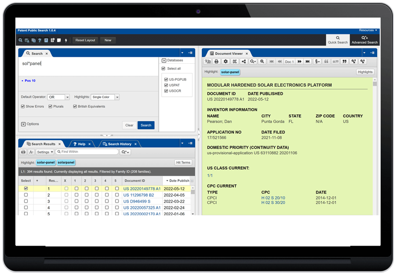The image size is (396, 275).
Task: Jump to the last document arrow
Action: click(308, 62)
